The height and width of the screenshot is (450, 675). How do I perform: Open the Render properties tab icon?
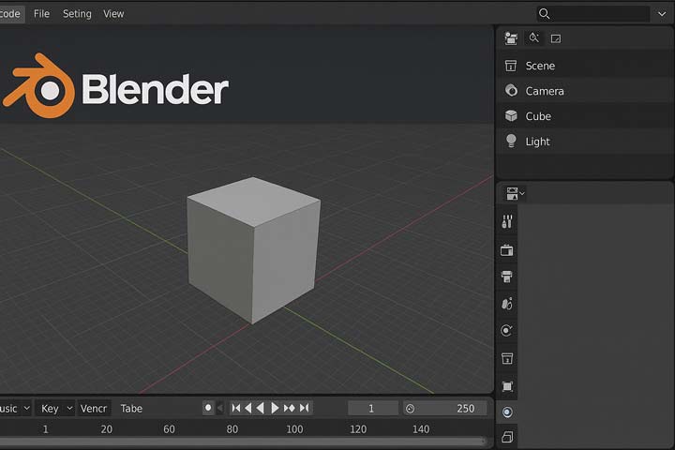[x=507, y=250]
